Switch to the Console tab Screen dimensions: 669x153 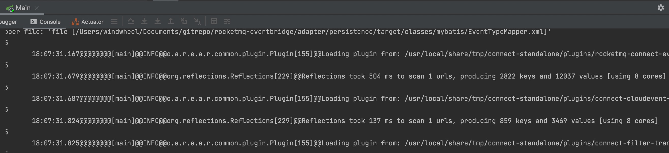(x=46, y=22)
